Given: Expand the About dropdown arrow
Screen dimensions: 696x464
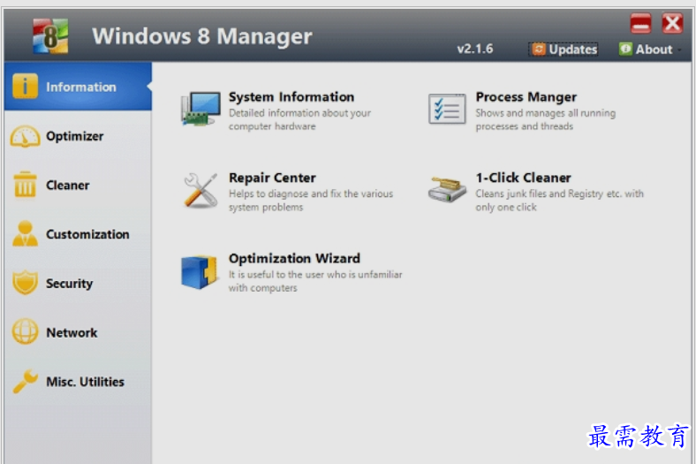Looking at the screenshot, I should 679,50.
